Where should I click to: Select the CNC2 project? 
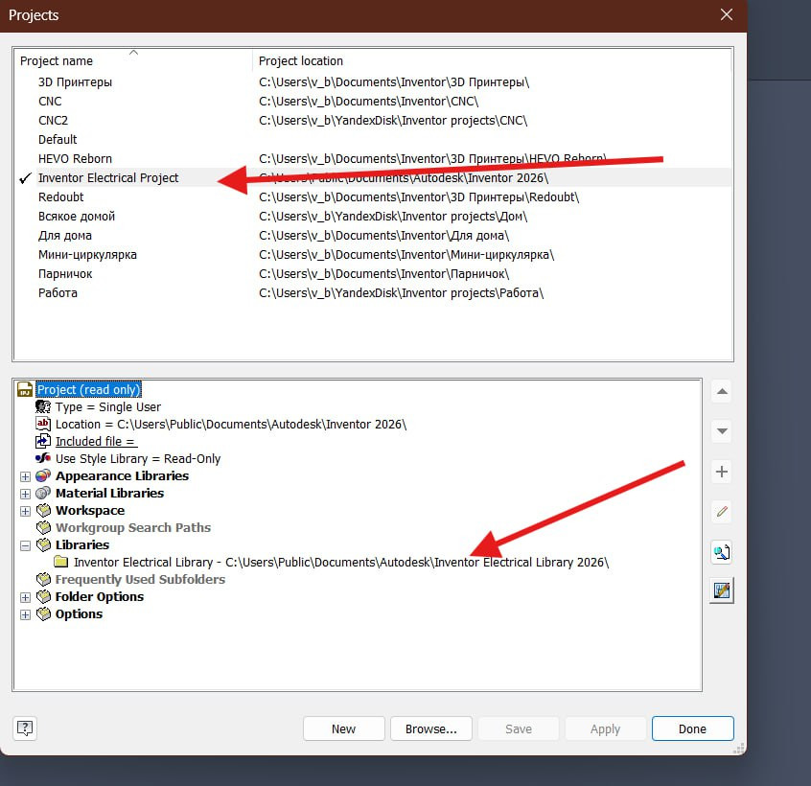point(54,121)
